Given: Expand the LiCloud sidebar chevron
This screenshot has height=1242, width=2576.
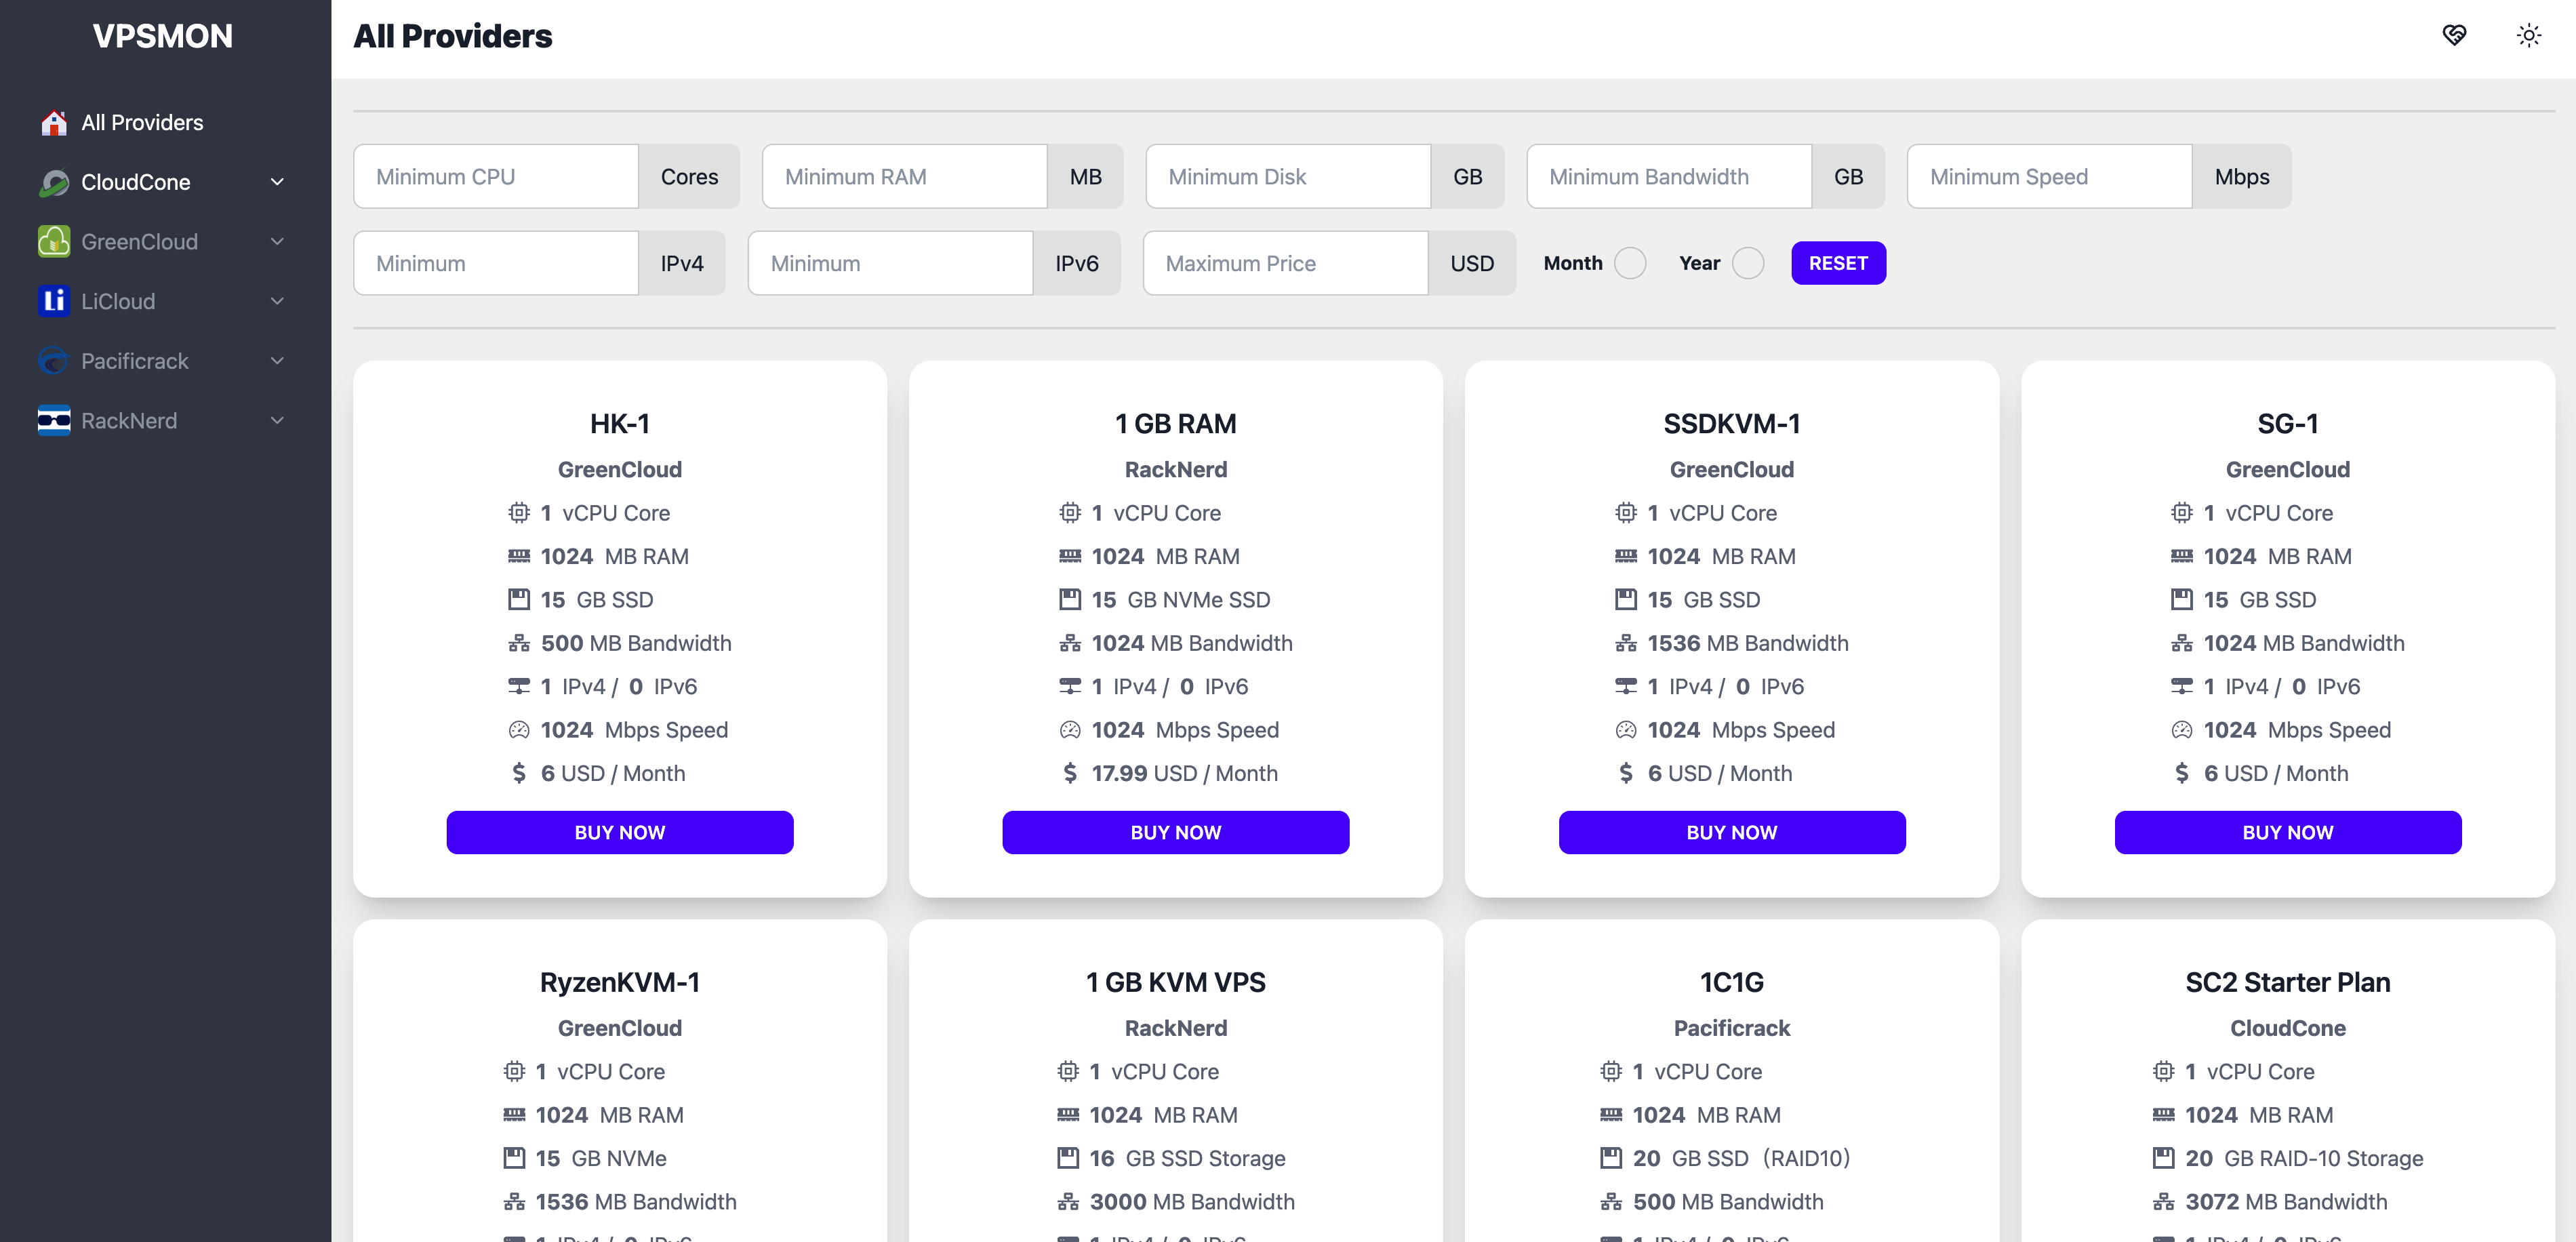Looking at the screenshot, I should 277,301.
